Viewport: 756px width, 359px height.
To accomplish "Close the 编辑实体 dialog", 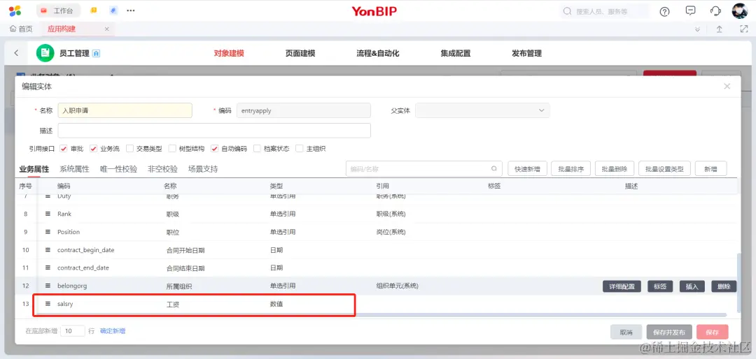I will [x=727, y=86].
